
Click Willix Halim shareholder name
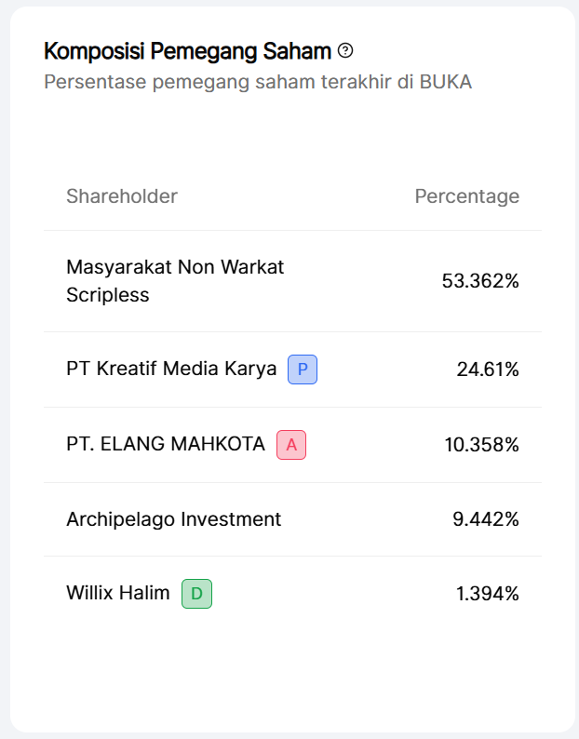click(118, 593)
